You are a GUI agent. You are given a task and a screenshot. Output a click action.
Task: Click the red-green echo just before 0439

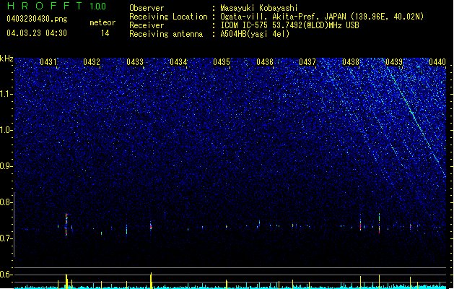pos(379,223)
